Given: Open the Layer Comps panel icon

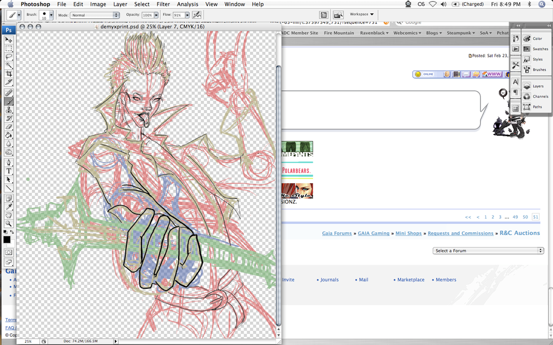Looking at the screenshot, I should [x=516, y=108].
